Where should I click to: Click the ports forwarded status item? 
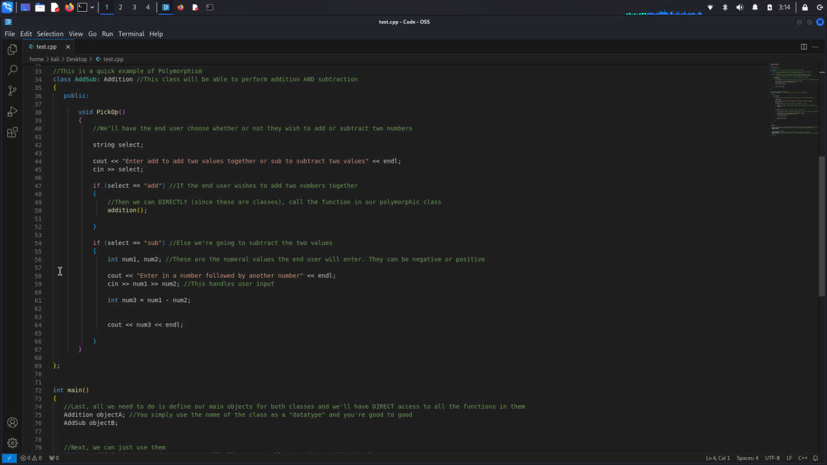pos(54,458)
